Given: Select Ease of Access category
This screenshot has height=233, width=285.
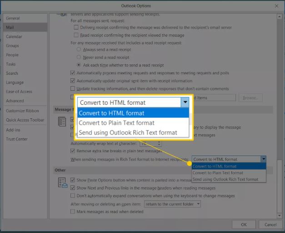Looking at the screenshot, I should pyautogui.click(x=25, y=92).
